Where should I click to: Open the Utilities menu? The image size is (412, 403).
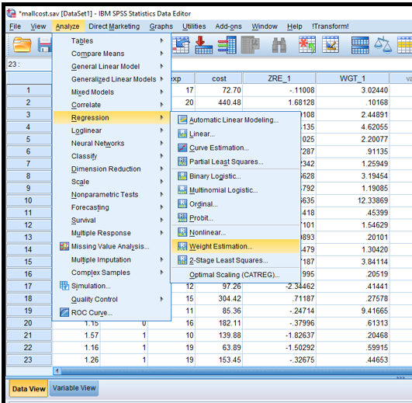click(194, 26)
